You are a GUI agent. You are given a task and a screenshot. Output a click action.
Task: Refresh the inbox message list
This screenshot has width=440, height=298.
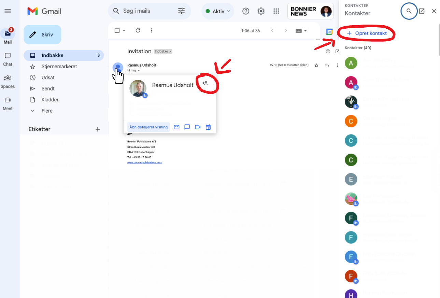(138, 30)
